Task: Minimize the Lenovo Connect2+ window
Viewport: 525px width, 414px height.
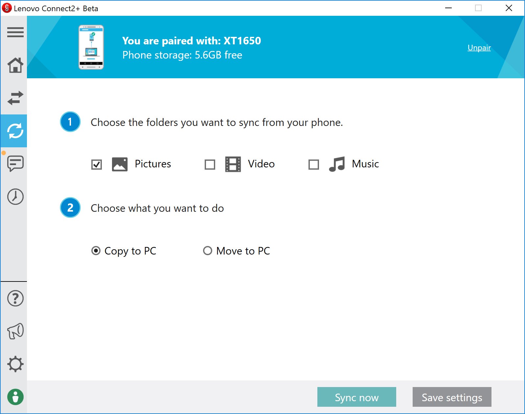Action: point(448,8)
